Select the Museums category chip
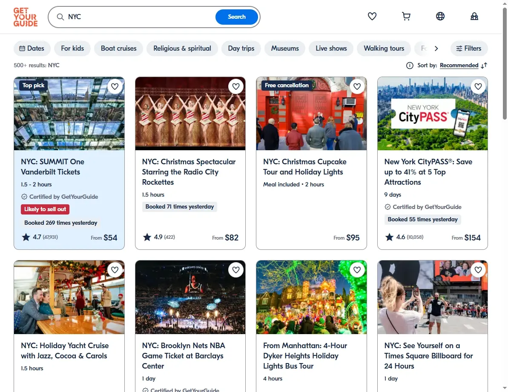This screenshot has height=392, width=508. point(285,48)
